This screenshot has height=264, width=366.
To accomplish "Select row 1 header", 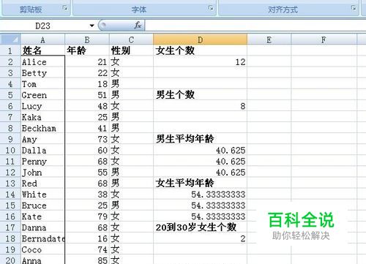I will pyautogui.click(x=10, y=50).
